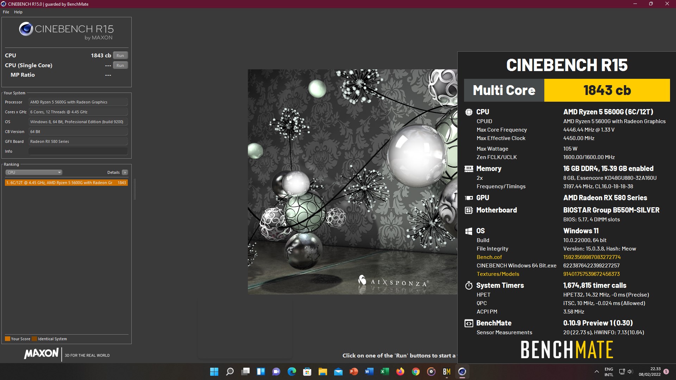Image resolution: width=676 pixels, height=380 pixels.
Task: Open the File menu
Action: (6, 12)
